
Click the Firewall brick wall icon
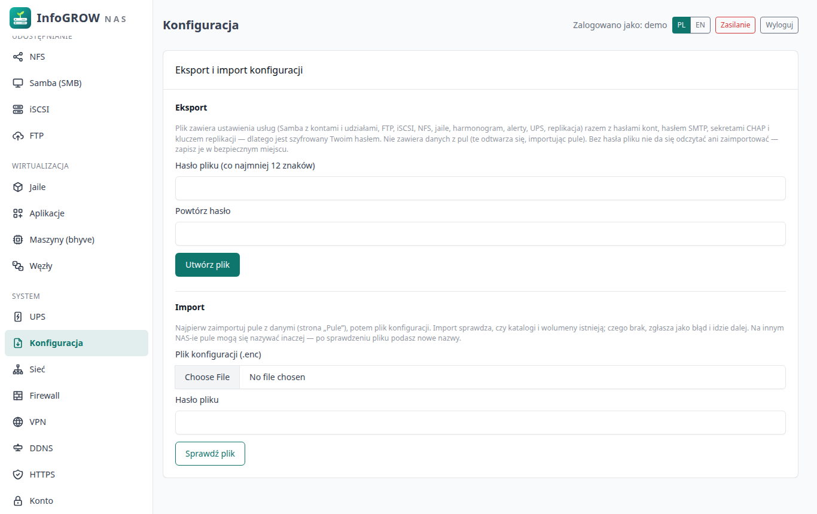18,396
